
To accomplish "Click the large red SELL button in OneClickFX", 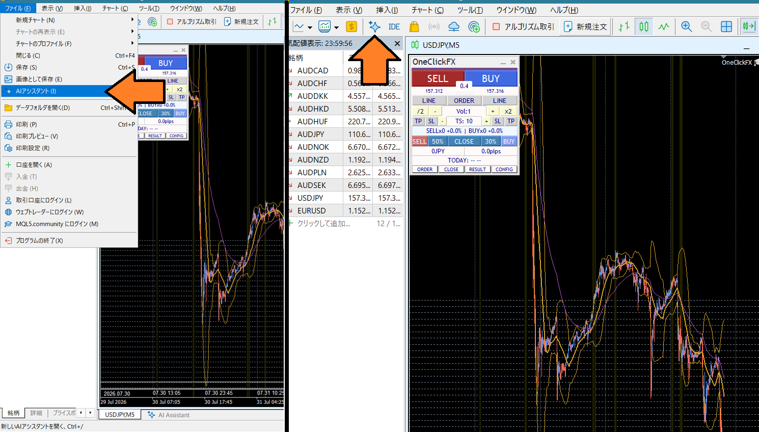I will (x=438, y=78).
